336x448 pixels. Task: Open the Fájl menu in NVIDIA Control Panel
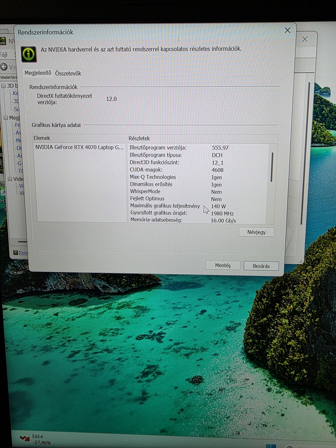click(x=4, y=55)
